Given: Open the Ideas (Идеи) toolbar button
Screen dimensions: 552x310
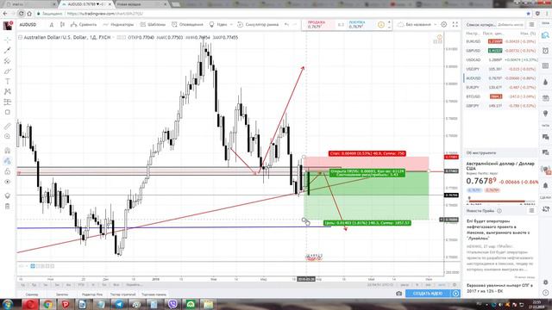Looking at the screenshot, I should (218, 25).
